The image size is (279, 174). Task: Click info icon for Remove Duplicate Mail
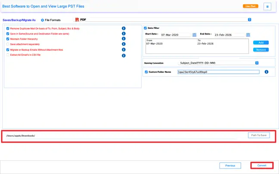pyautogui.click(x=124, y=28)
